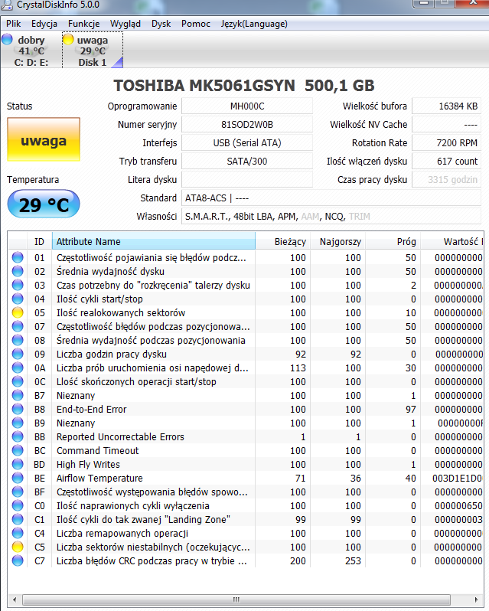Viewport: 489px width, 611px height.
Task: Click the 3315 godzin working hours value
Action: click(x=447, y=180)
